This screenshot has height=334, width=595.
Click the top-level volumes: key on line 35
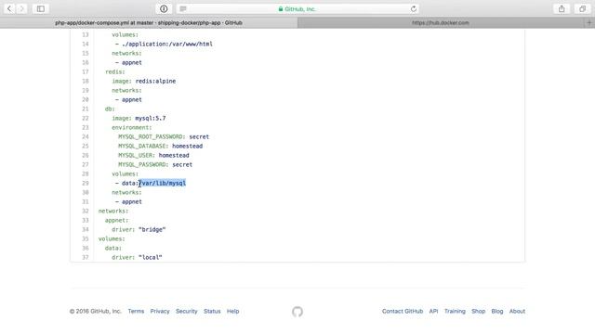tap(112, 239)
